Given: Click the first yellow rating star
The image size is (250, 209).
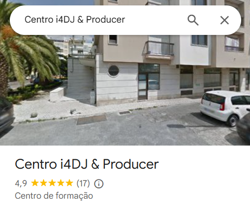Looking at the screenshot, I should (35, 183).
